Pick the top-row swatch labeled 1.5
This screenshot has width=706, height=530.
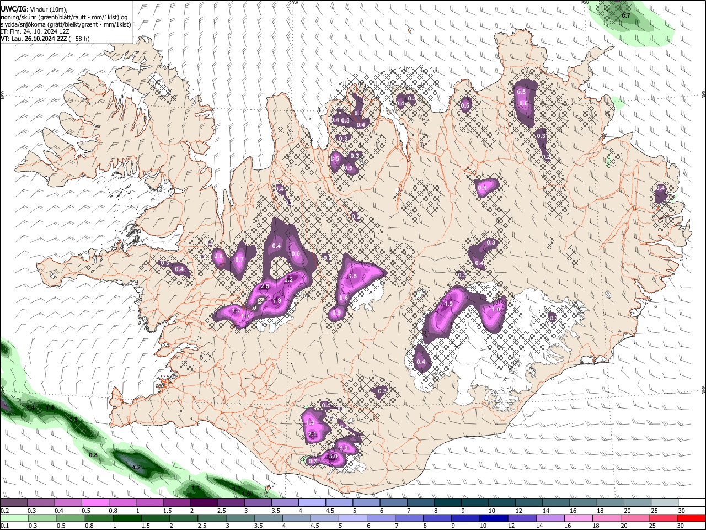tap(176, 503)
